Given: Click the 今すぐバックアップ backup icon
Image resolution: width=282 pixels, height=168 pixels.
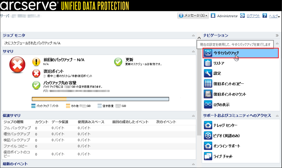Looking at the screenshot, I should click(x=208, y=53).
